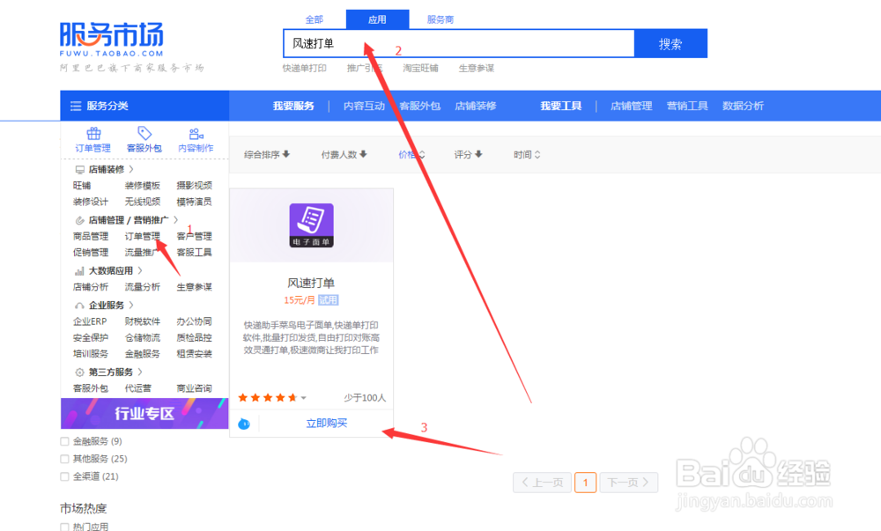The width and height of the screenshot is (881, 531).
Task: Switch to the 全部 search tab
Action: click(x=315, y=19)
